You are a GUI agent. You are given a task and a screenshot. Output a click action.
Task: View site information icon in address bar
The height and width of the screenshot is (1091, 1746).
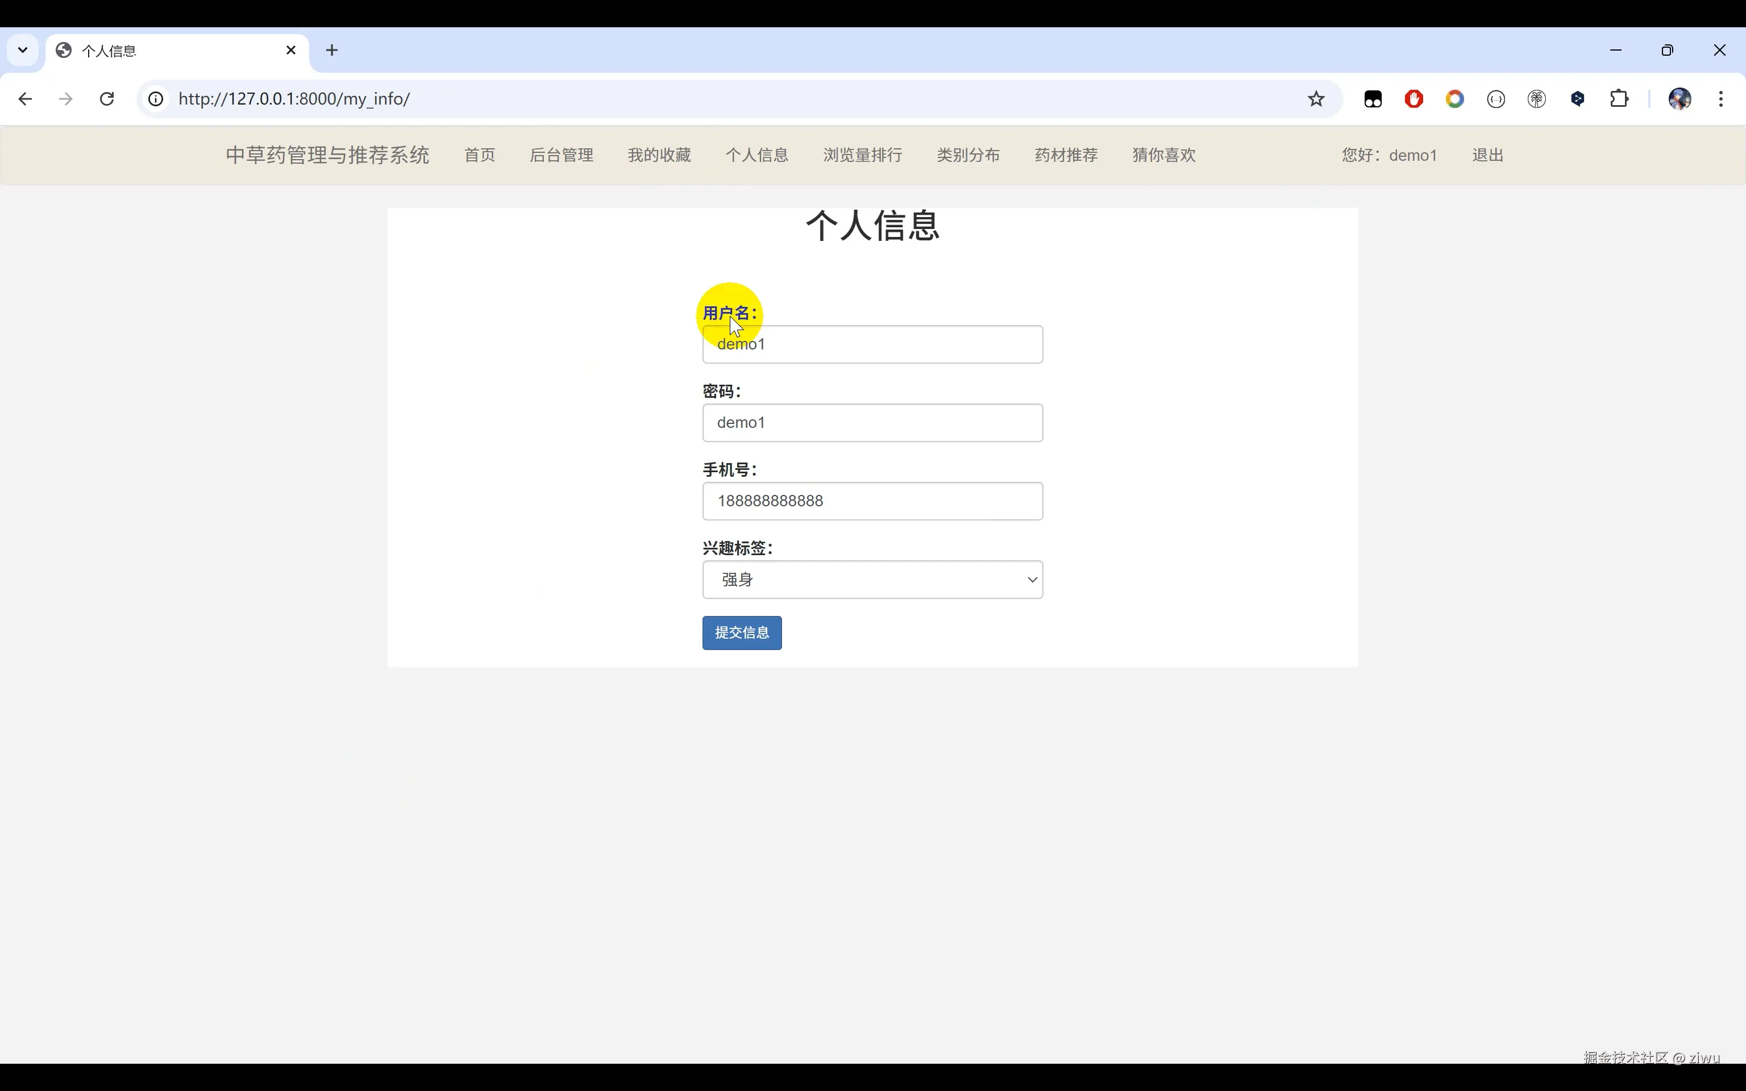156,99
